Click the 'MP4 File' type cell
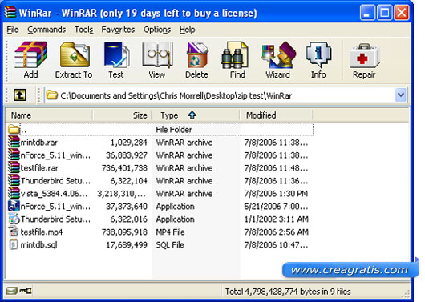The image size is (425, 302). pyautogui.click(x=170, y=232)
